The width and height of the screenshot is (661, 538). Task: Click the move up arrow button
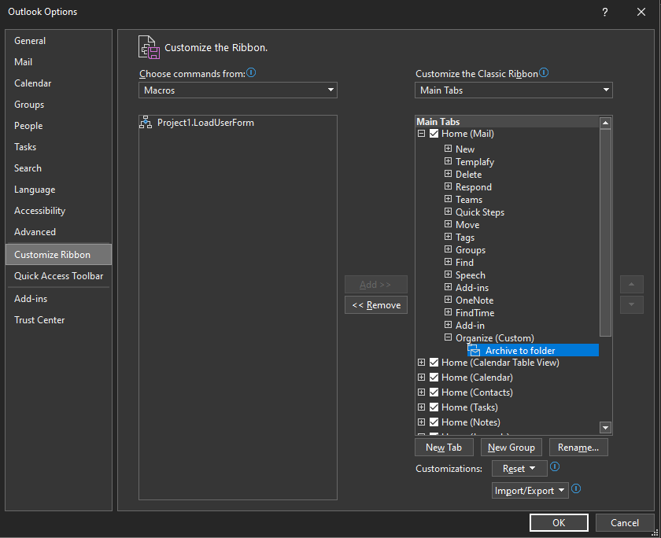pos(631,285)
